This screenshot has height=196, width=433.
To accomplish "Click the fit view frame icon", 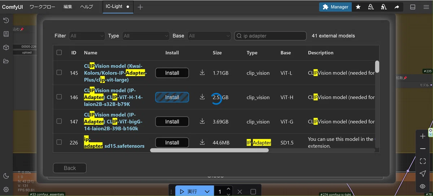I will (423, 161).
